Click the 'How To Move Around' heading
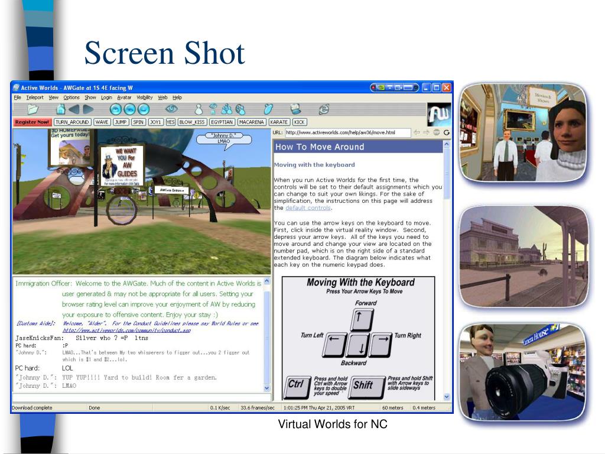This screenshot has width=605, height=454. pyautogui.click(x=320, y=147)
